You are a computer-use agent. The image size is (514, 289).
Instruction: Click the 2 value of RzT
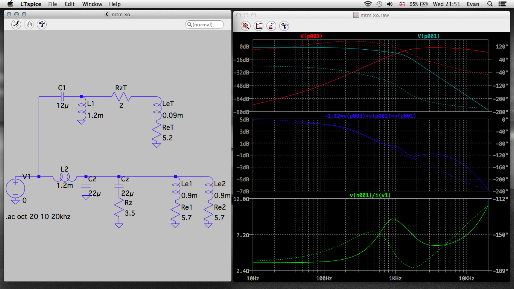[121, 106]
